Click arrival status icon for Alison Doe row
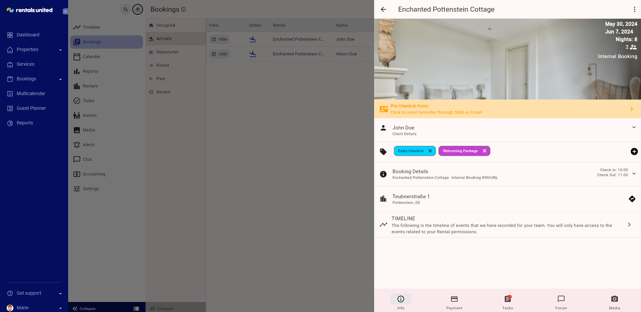The image size is (641, 312). pyautogui.click(x=253, y=54)
